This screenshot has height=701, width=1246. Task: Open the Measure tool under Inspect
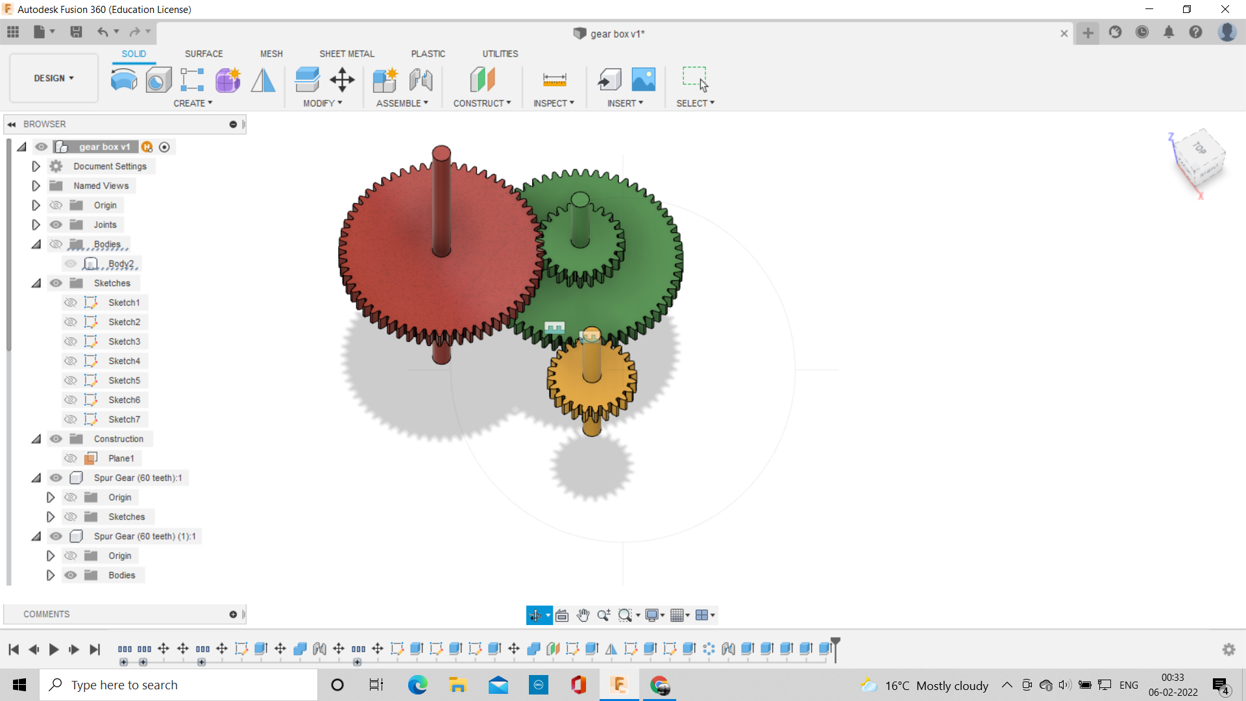click(x=554, y=80)
